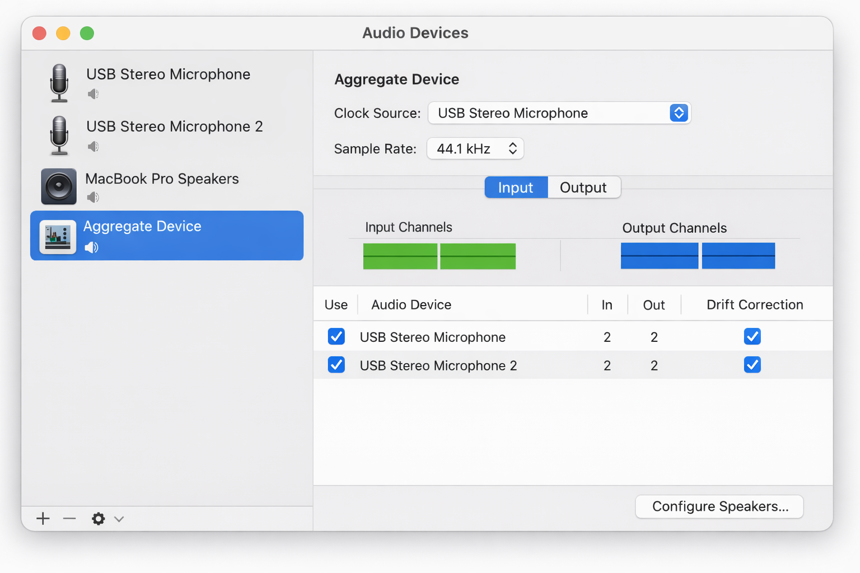Image resolution: width=860 pixels, height=573 pixels.
Task: Click the Configure Speakers... button
Action: pyautogui.click(x=719, y=506)
